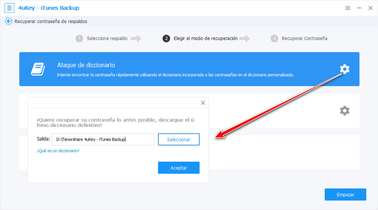Click step 1 Seleccione respaldo
Image resolution: width=378 pixels, height=210 pixels.
pos(101,39)
